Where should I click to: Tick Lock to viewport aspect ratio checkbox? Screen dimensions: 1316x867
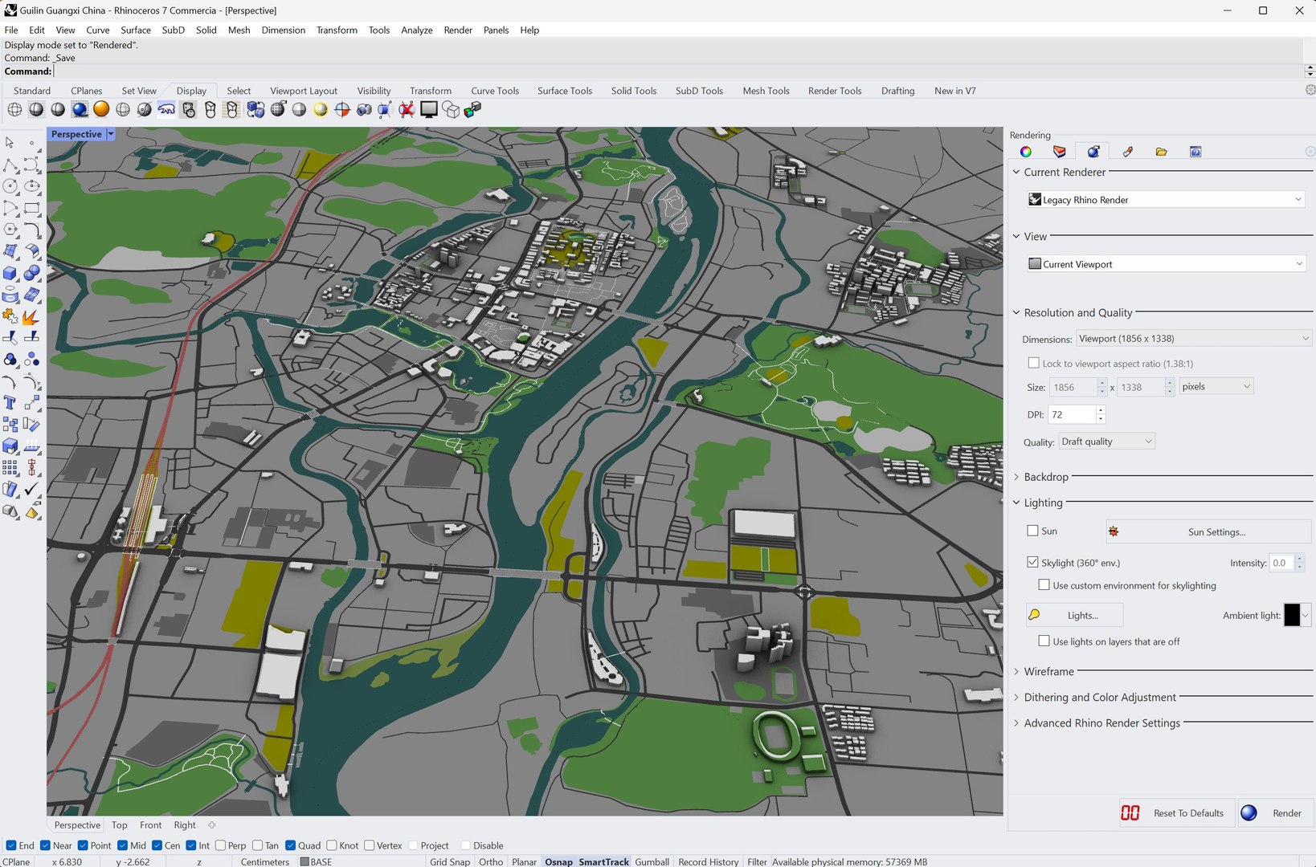(1034, 363)
